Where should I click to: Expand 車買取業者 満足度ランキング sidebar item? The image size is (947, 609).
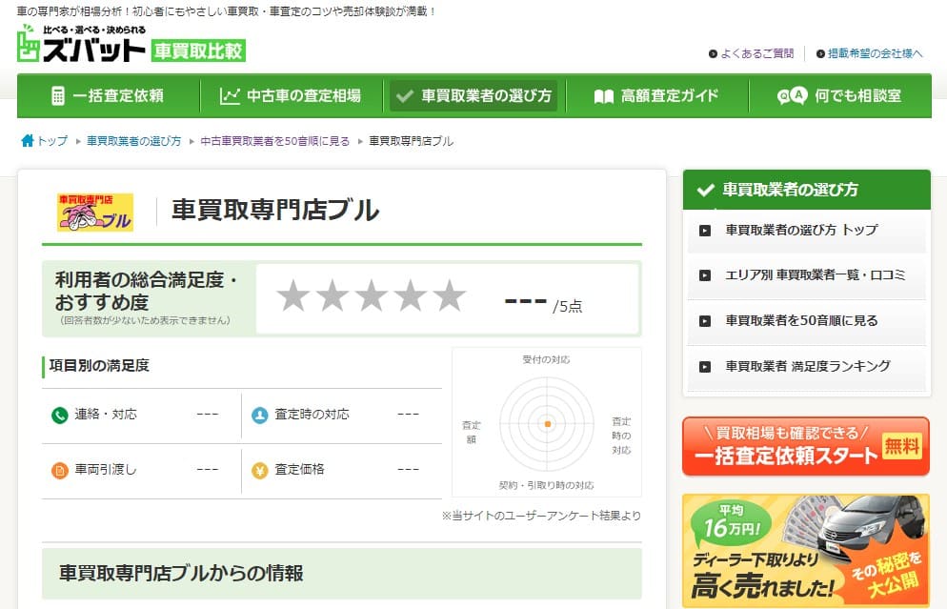click(807, 366)
